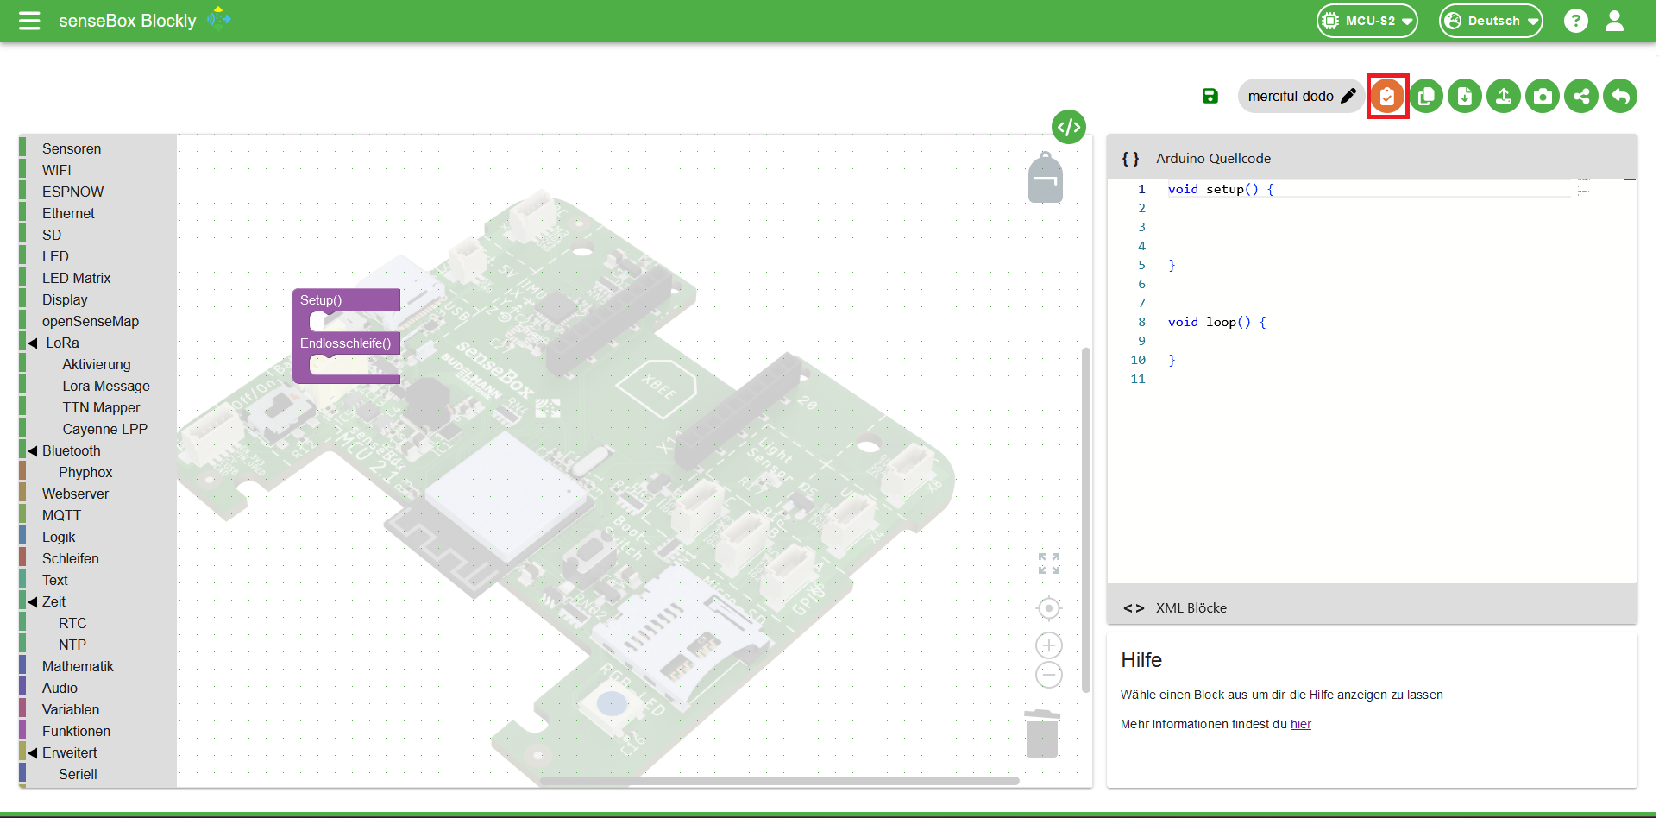Click the share project icon

[1581, 96]
